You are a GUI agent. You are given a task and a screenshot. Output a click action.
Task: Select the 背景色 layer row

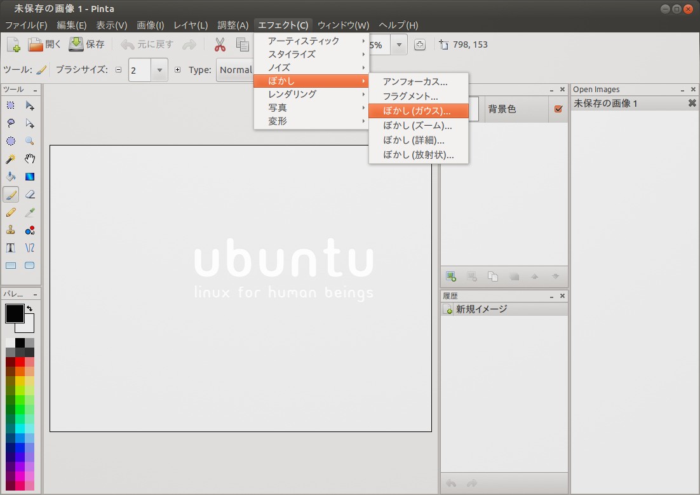pos(504,109)
